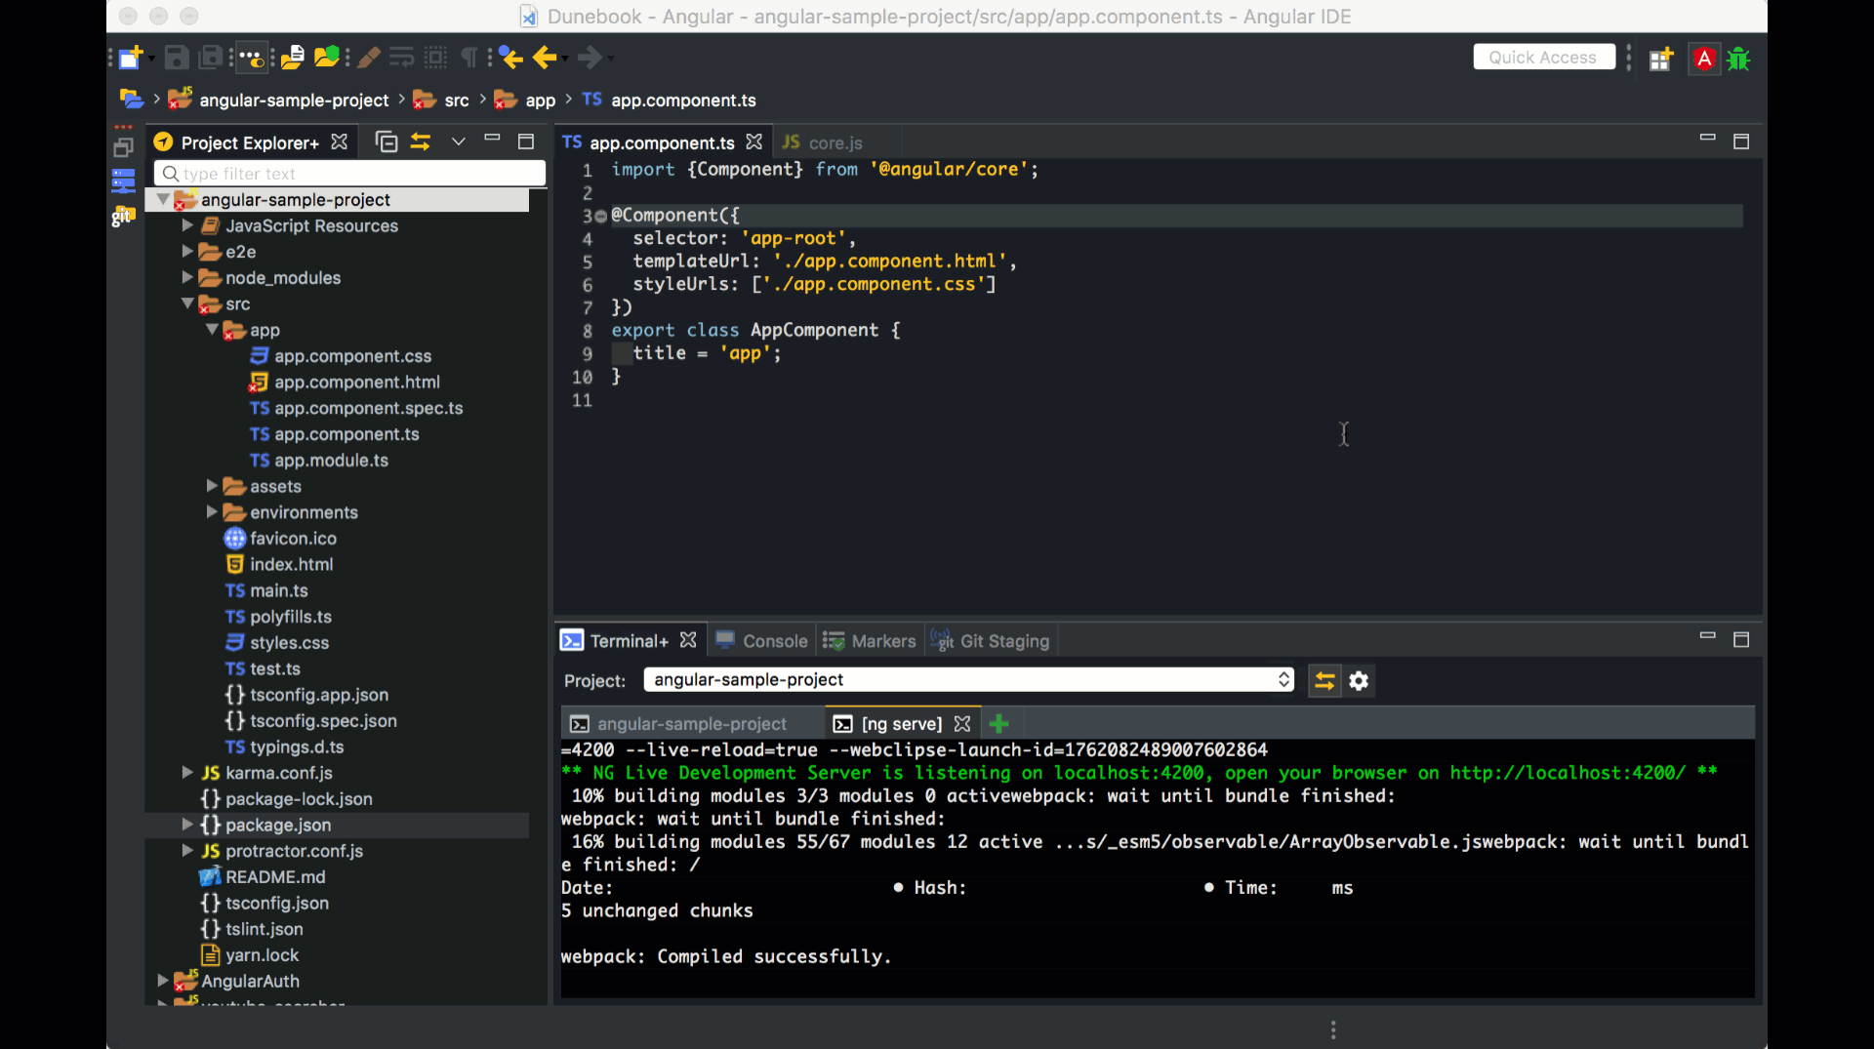This screenshot has width=1874, height=1049.
Task: Switch to the Markers tab
Action: (x=870, y=640)
